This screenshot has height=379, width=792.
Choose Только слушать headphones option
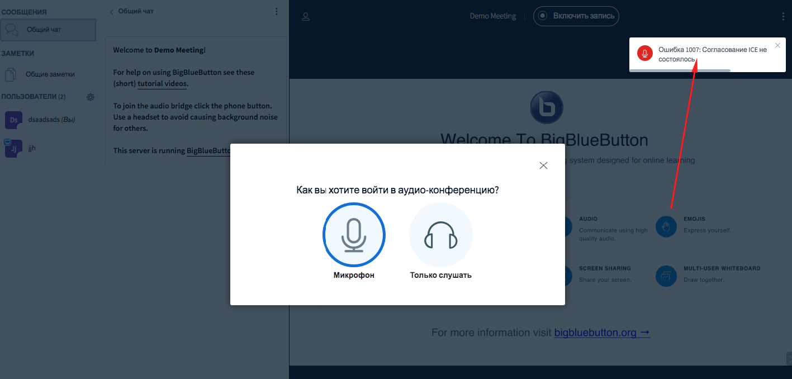(x=440, y=234)
